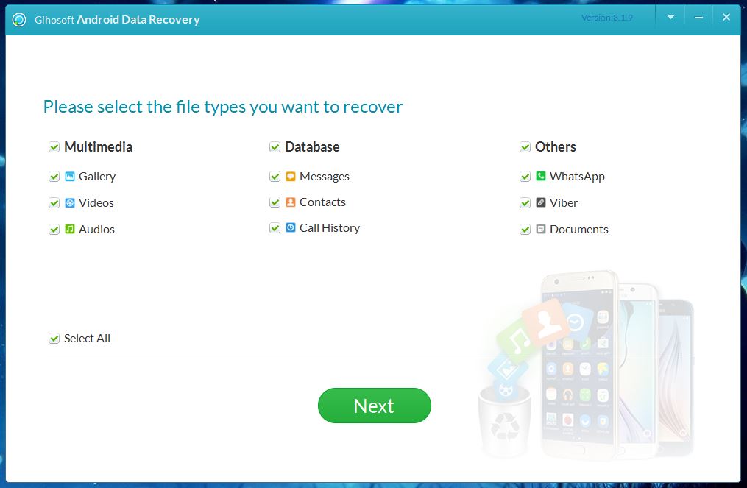
Task: Minimize the Android Data Recovery window
Action: pos(698,18)
